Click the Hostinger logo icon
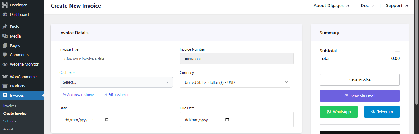This screenshot has width=419, height=134. coord(5,5)
